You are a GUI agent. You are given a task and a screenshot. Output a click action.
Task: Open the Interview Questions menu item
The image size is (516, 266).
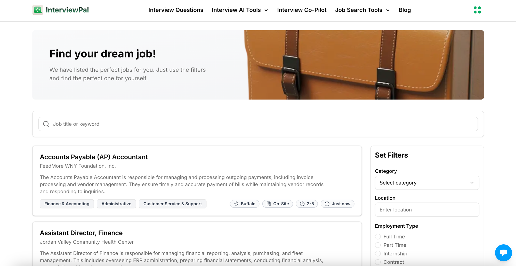click(x=176, y=10)
